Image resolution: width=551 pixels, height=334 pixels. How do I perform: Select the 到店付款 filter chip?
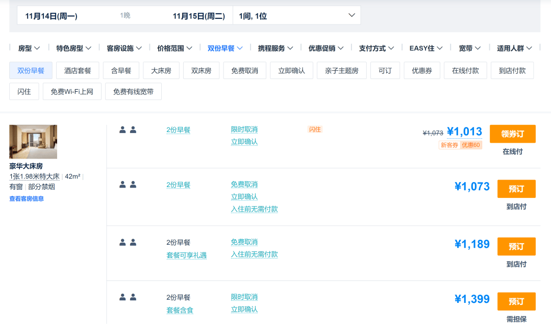click(512, 70)
